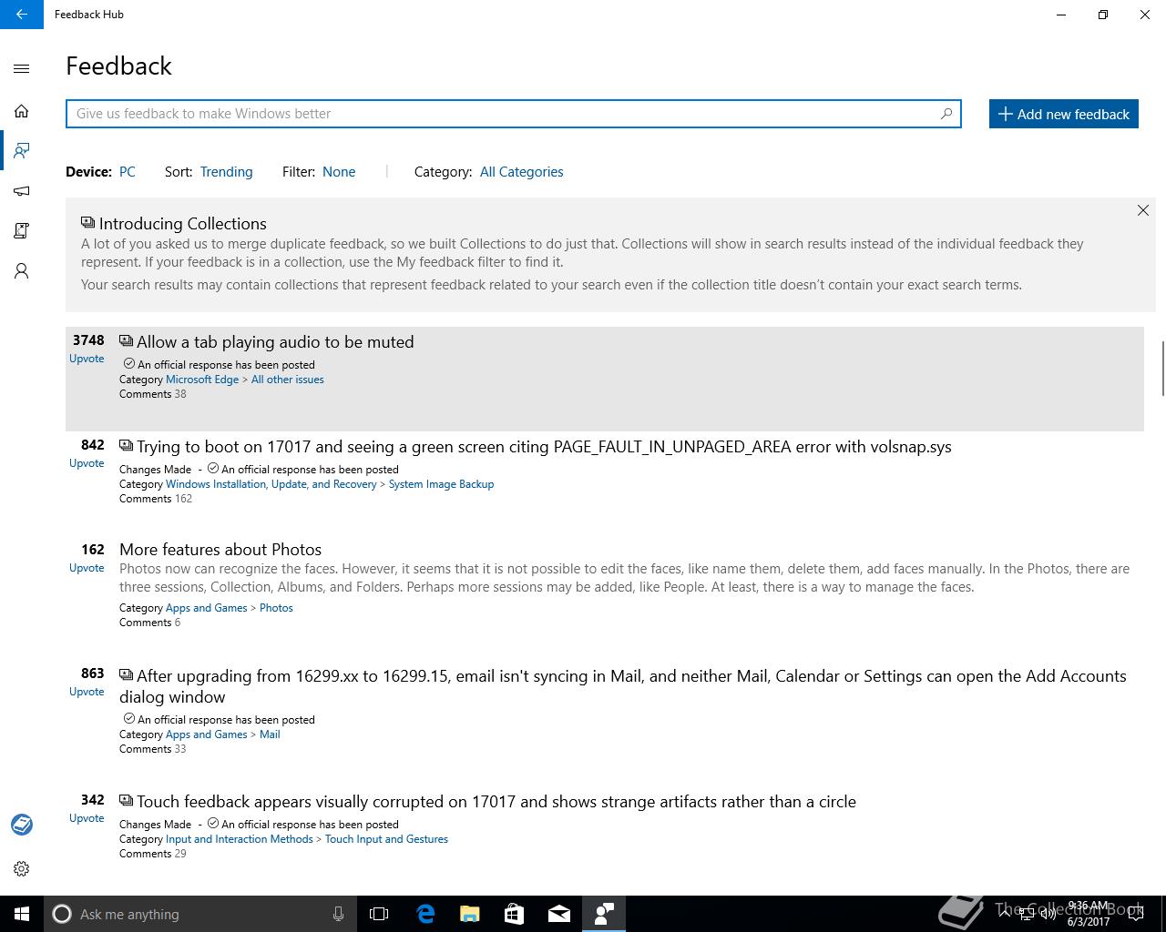The height and width of the screenshot is (932, 1166).
Task: Click the collection icon beside 'After upgrading from'
Action: (126, 675)
